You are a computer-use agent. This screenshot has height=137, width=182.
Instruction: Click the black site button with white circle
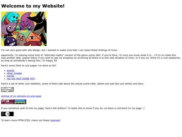7,114
